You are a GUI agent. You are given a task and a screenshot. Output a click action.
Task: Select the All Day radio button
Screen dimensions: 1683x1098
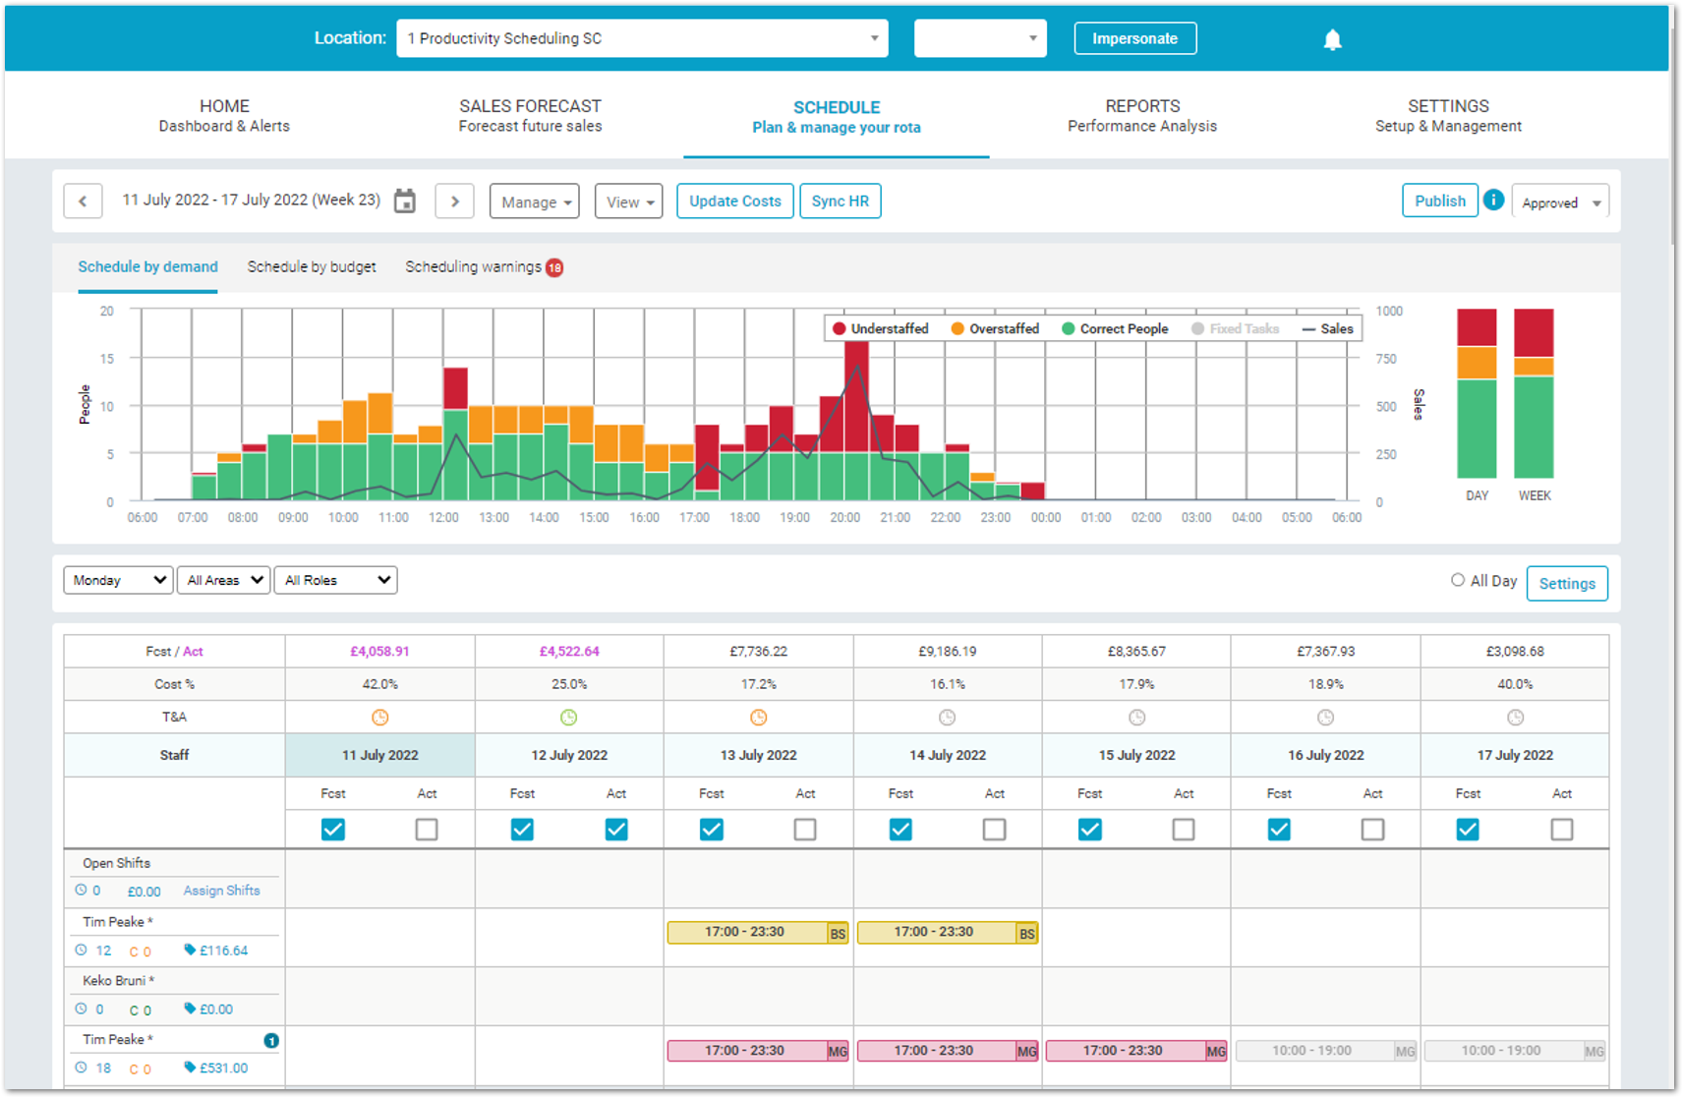(1458, 581)
